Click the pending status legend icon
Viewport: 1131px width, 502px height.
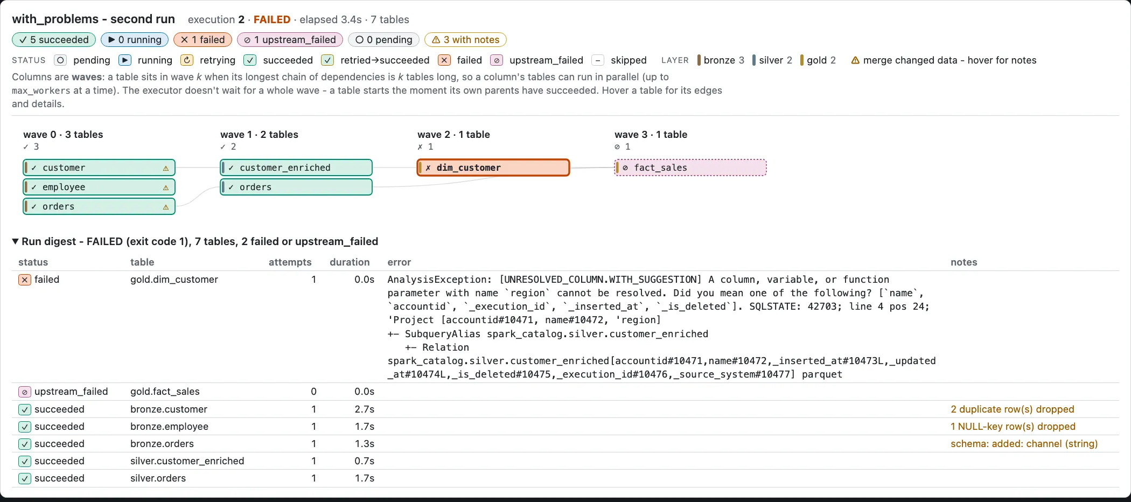coord(60,60)
